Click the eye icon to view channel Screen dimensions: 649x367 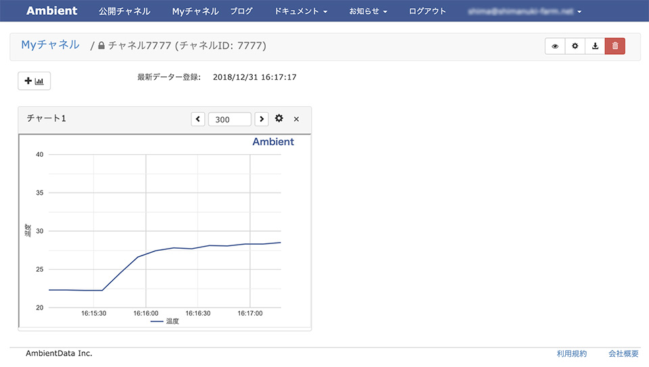[555, 46]
